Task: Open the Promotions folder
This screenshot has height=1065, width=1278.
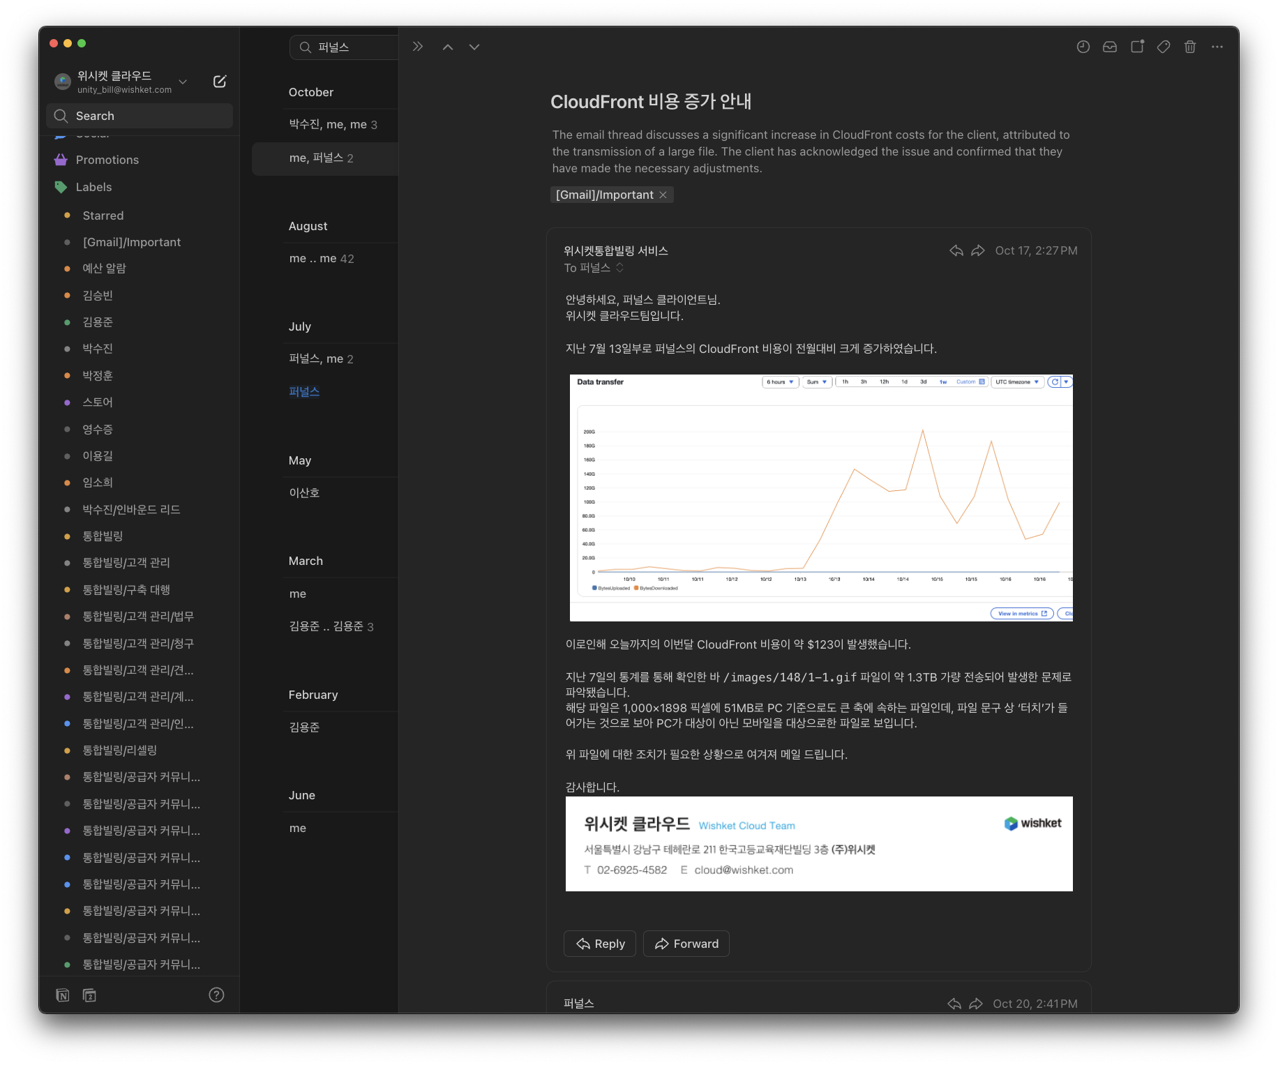Action: 107,160
